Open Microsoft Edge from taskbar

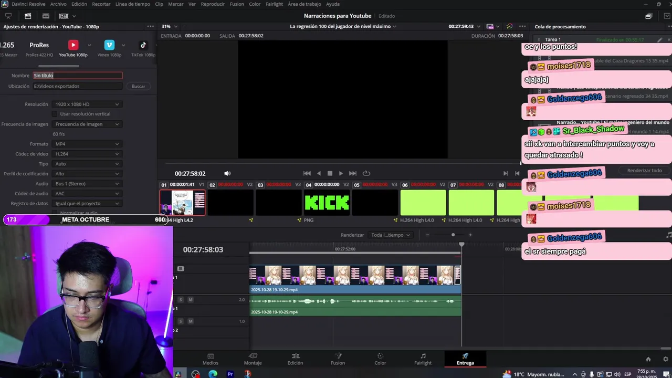(213, 374)
